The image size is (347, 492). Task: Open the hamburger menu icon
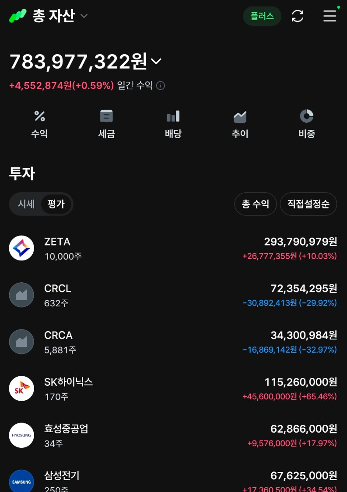pos(329,16)
